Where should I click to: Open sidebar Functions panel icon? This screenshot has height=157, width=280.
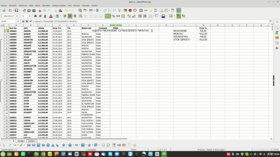277,48
